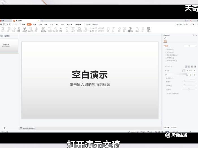Expand the quick access customize arrow
The image size is (198, 148).
pyautogui.click(x=19, y=25)
